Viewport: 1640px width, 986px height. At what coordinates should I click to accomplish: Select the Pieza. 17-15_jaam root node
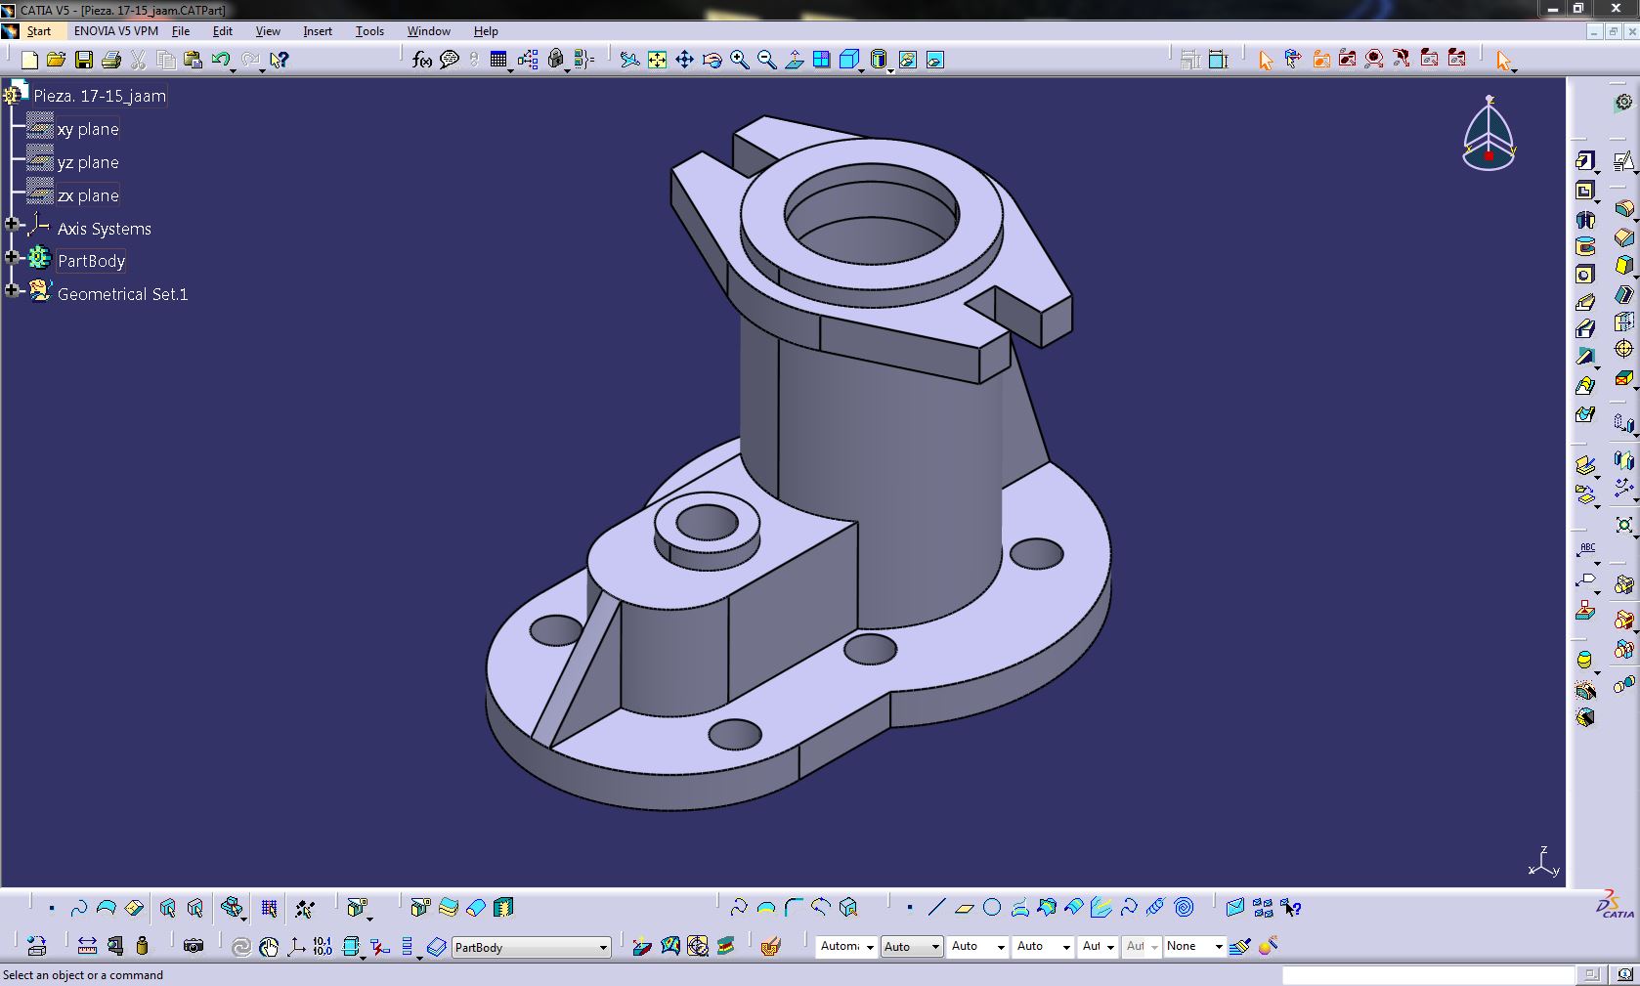click(x=100, y=96)
